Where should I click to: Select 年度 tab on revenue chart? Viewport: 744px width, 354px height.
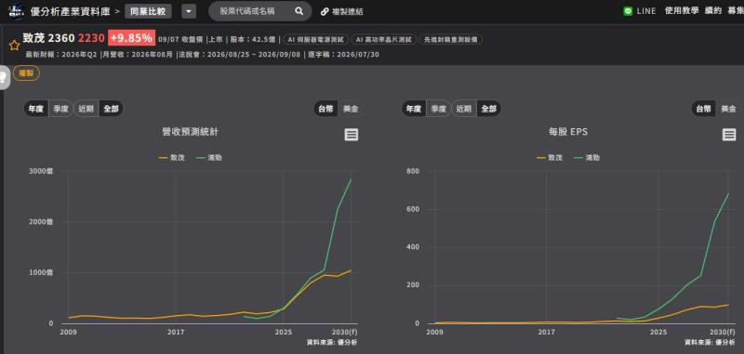[x=36, y=109]
